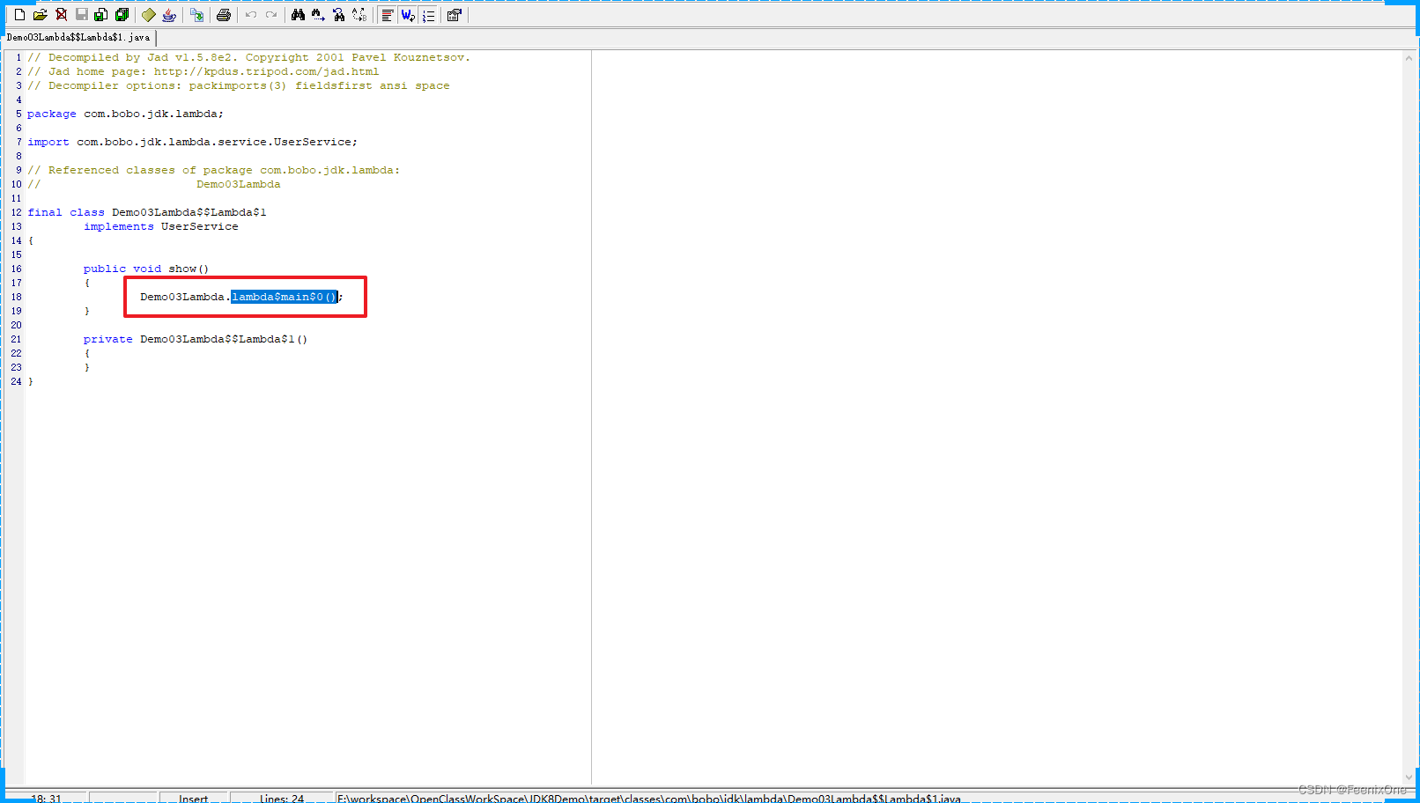Click the scrollbar down arrow
The width and height of the screenshot is (1420, 803).
1409,777
